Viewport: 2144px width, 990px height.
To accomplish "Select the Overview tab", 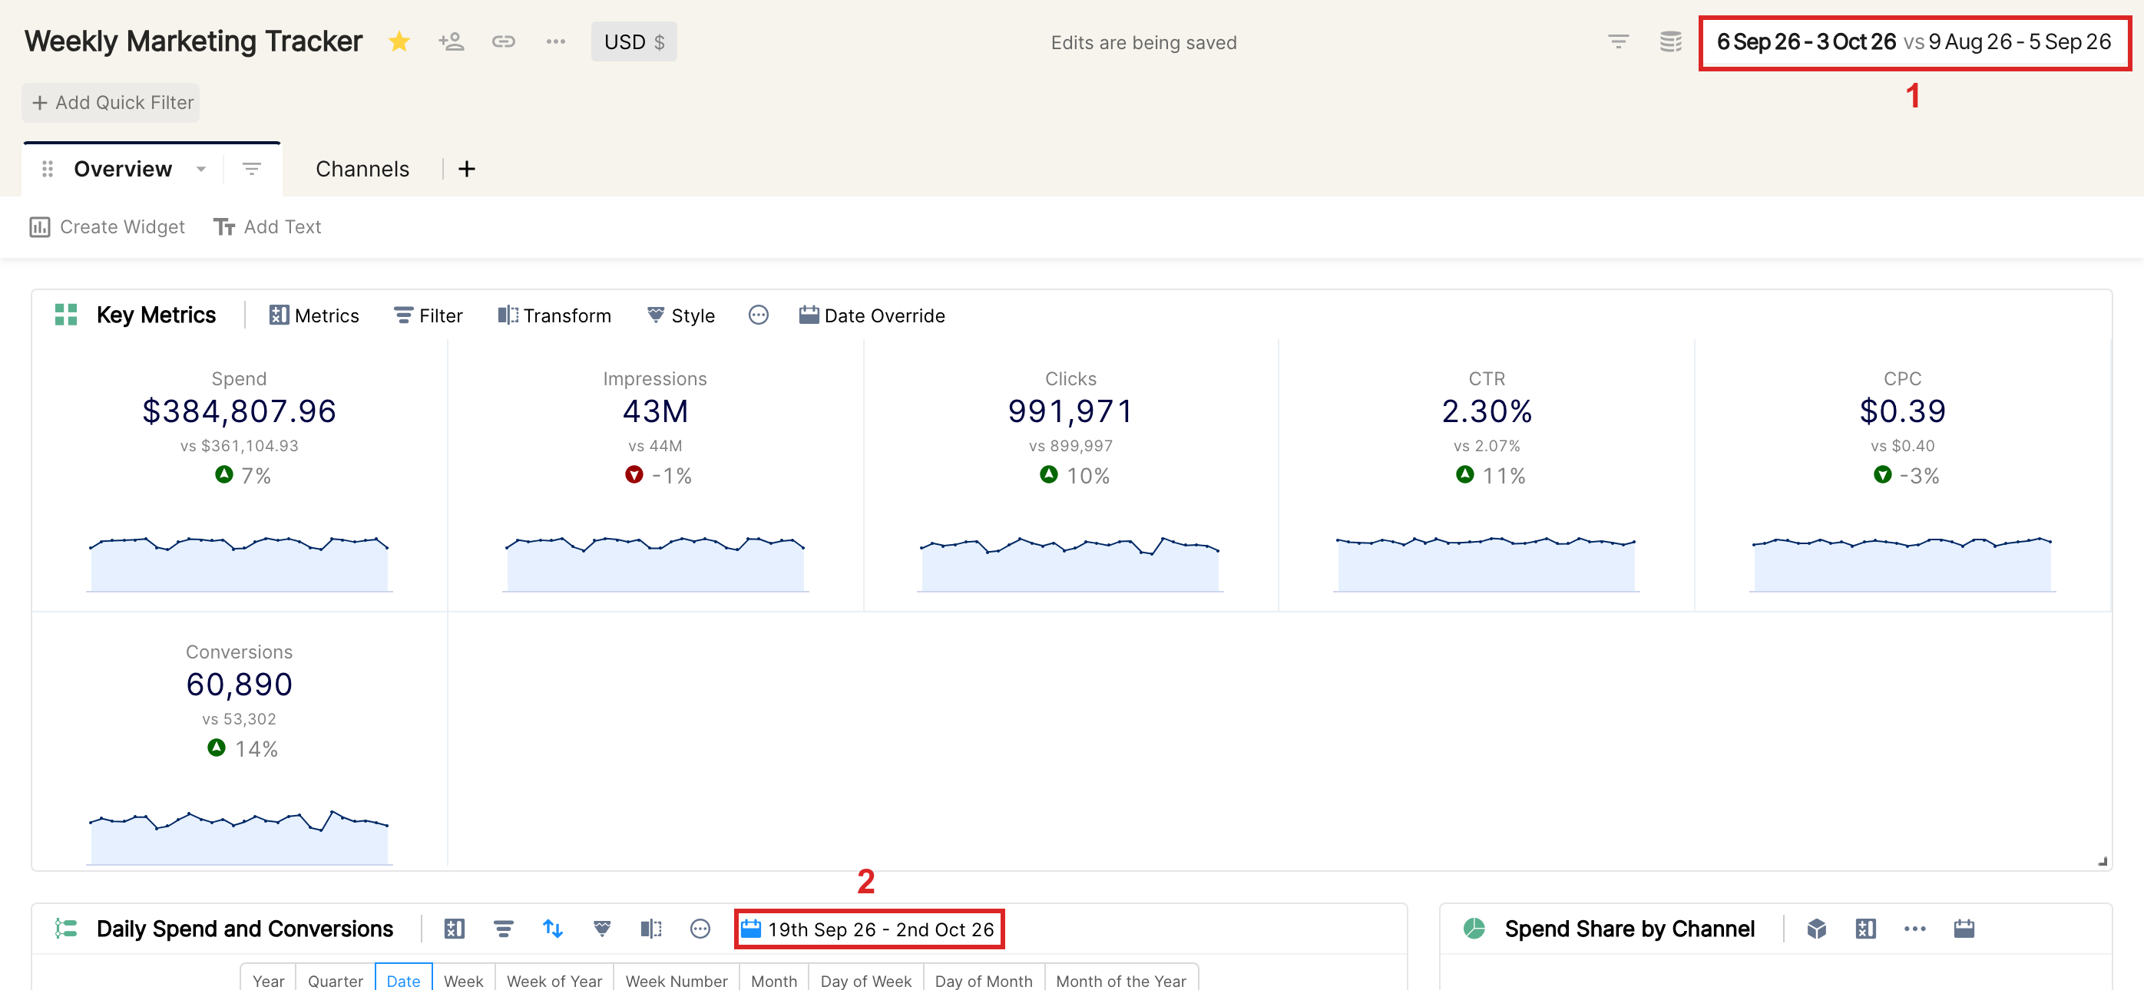I will click(x=123, y=169).
